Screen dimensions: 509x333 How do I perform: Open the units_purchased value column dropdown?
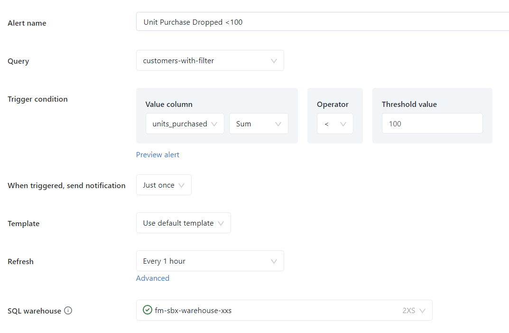point(185,124)
